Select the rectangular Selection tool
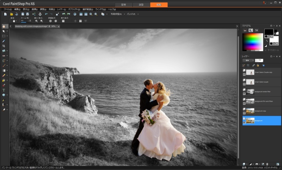 tap(4, 36)
